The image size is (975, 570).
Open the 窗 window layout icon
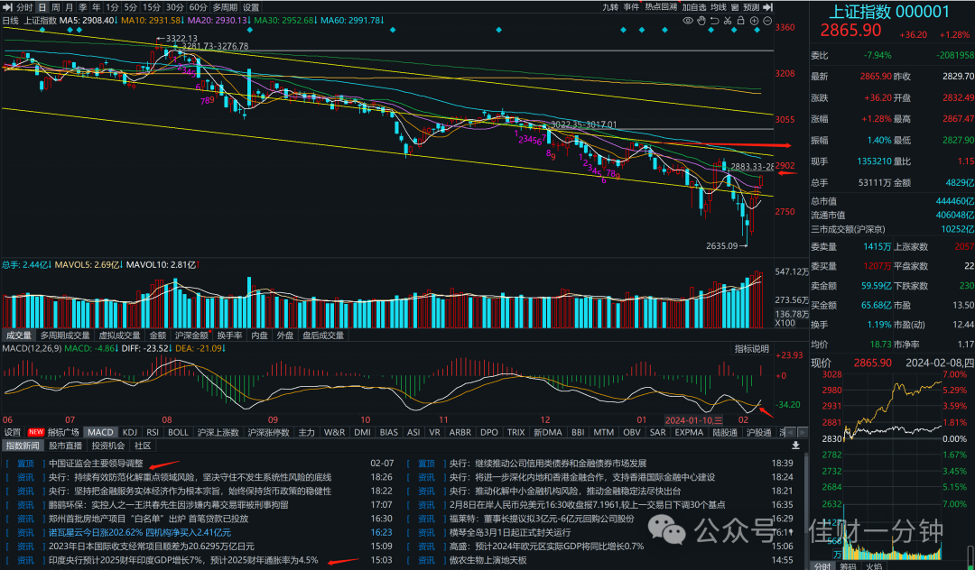coord(735,7)
